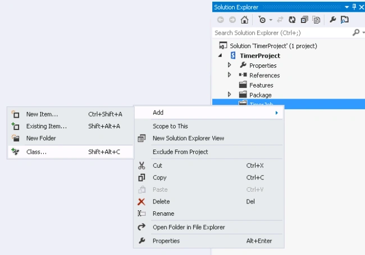Click the Cut scissors icon
This screenshot has width=365, height=255.
tap(142, 165)
